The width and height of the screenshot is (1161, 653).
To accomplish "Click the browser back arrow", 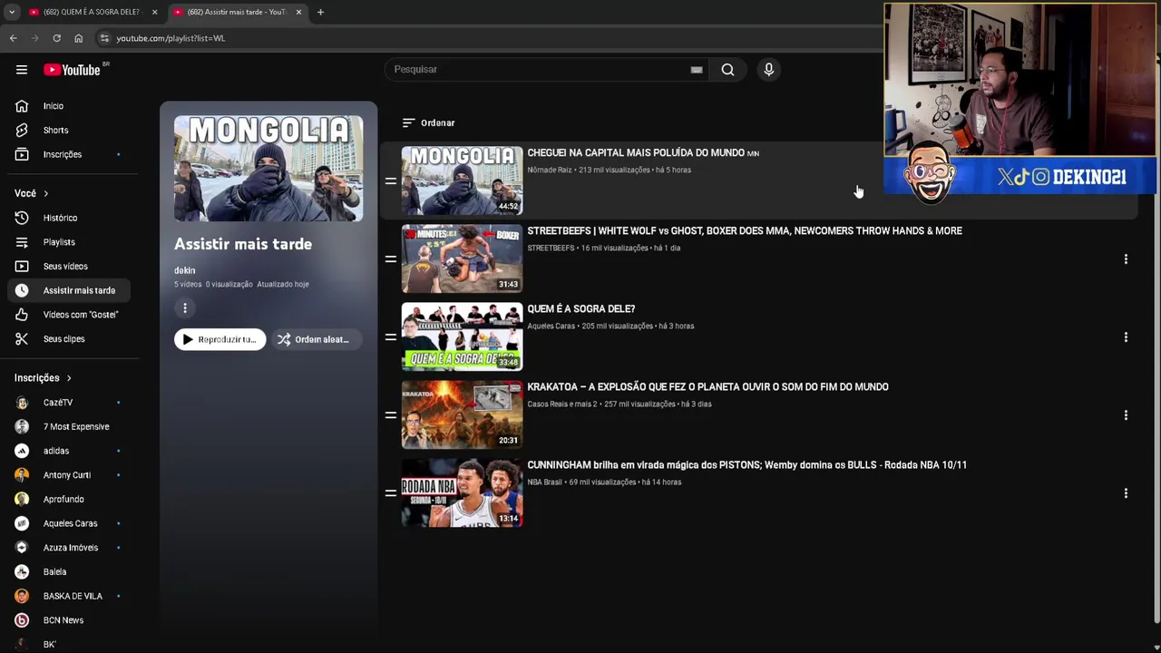I will [x=14, y=38].
